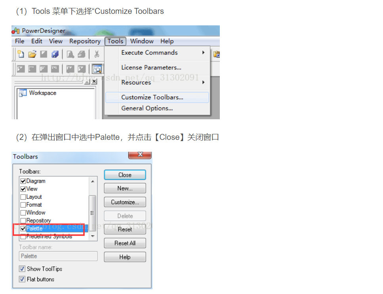Enable the Format toolbar checkbox

click(23, 204)
